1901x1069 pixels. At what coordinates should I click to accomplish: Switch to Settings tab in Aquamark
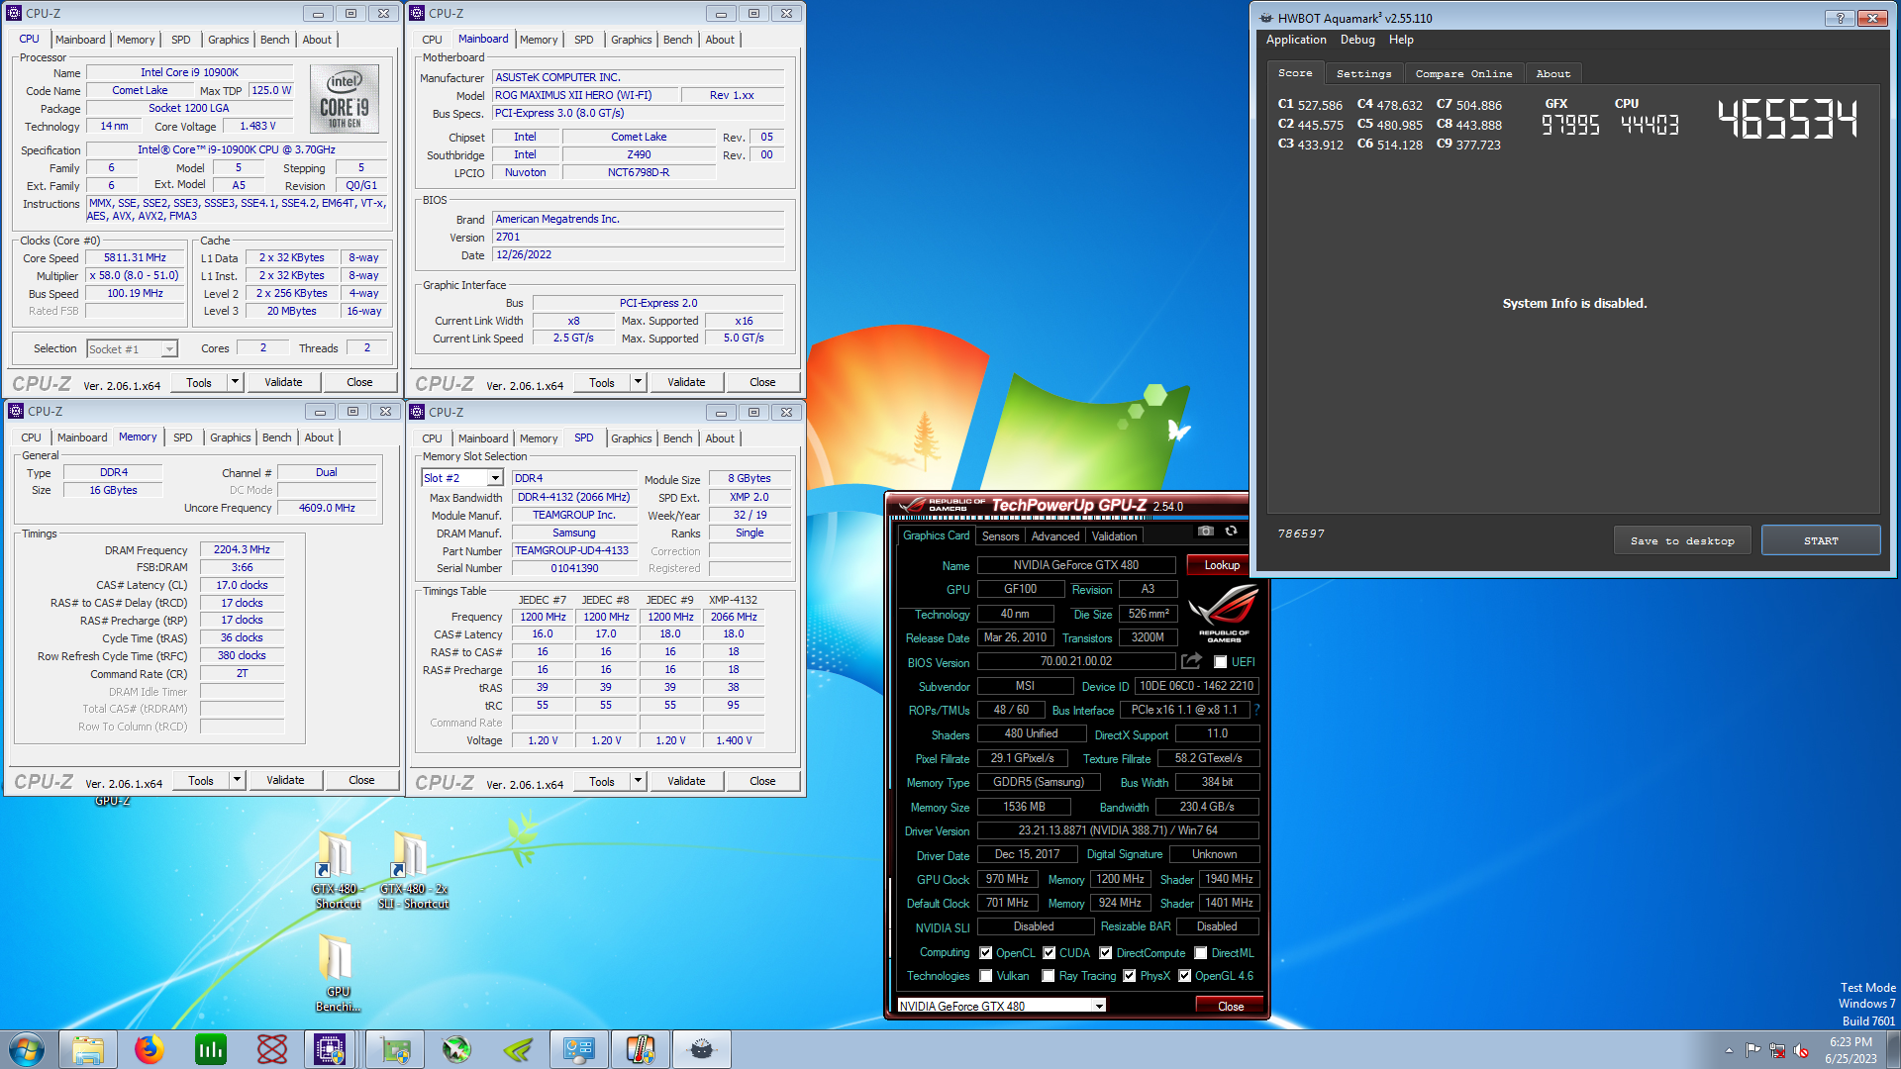[1363, 73]
